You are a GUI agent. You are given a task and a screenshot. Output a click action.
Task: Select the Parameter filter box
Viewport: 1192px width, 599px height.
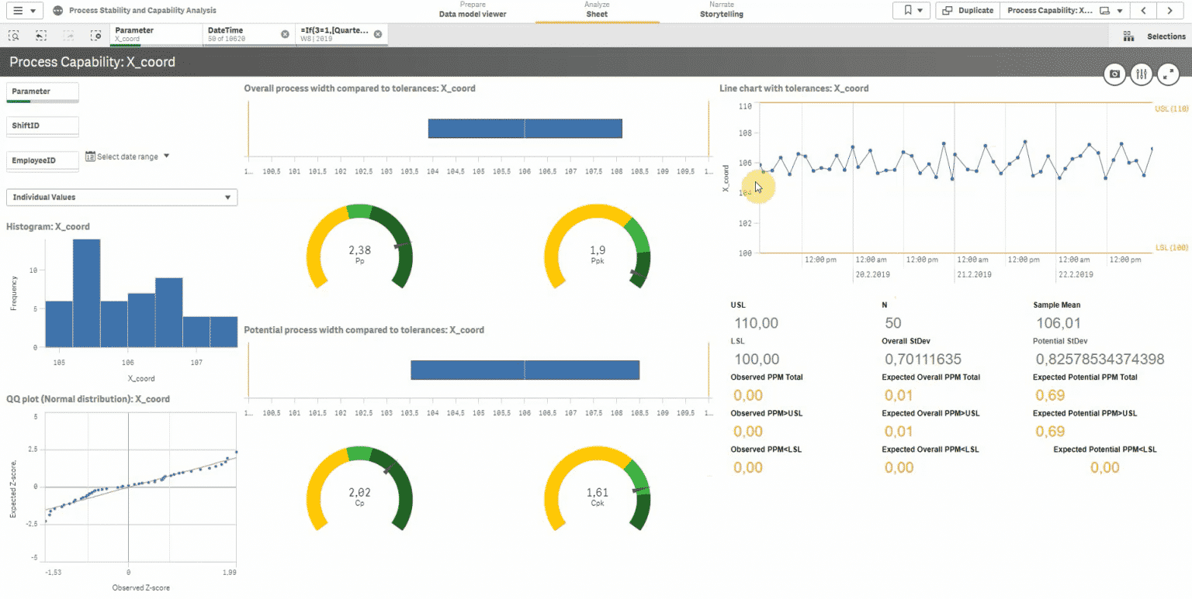[43, 91]
